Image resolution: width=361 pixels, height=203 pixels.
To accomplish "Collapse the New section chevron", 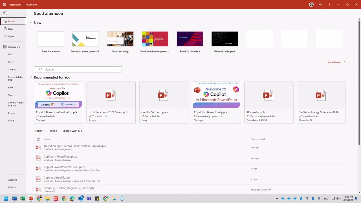I will pyautogui.click(x=31, y=23).
